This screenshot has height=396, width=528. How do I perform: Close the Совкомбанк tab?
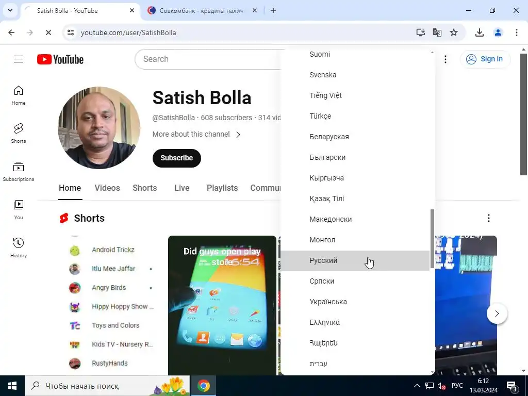click(x=255, y=10)
